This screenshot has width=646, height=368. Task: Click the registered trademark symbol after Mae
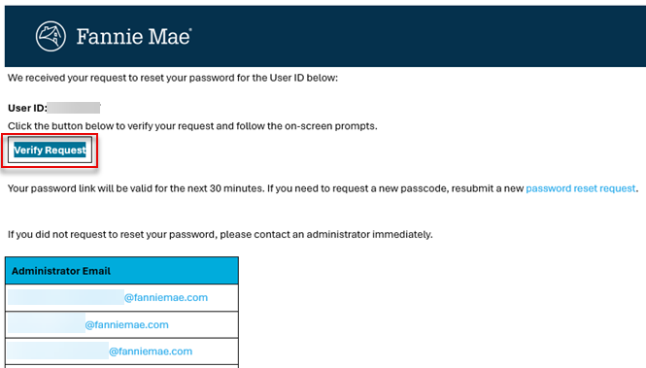coord(190,30)
